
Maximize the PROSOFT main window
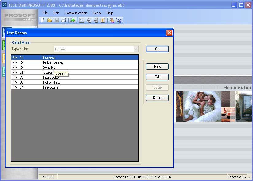pos(241,5)
